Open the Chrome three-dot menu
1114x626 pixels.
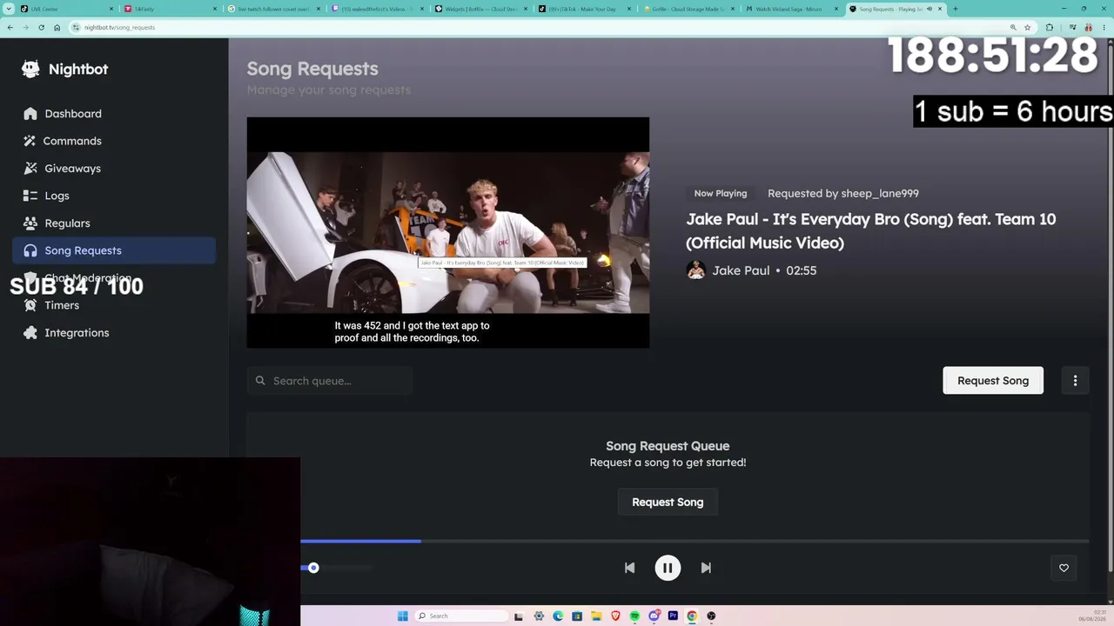(1104, 27)
